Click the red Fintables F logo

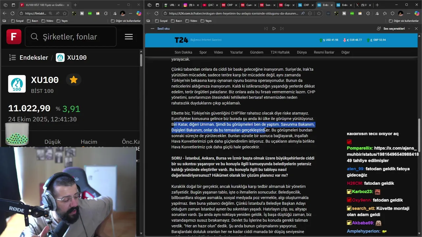pyautogui.click(x=14, y=37)
